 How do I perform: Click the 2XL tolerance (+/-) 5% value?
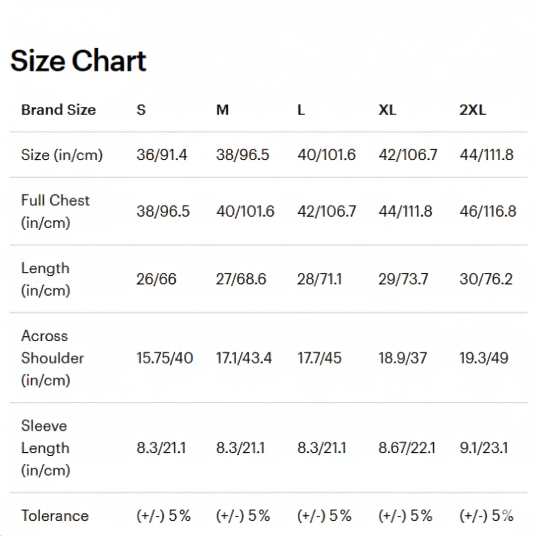pyautogui.click(x=486, y=516)
